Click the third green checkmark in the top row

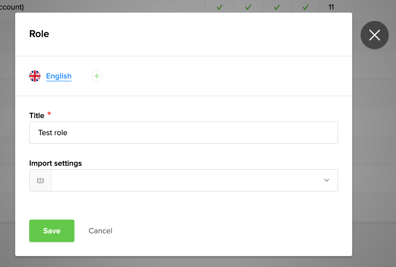click(277, 7)
